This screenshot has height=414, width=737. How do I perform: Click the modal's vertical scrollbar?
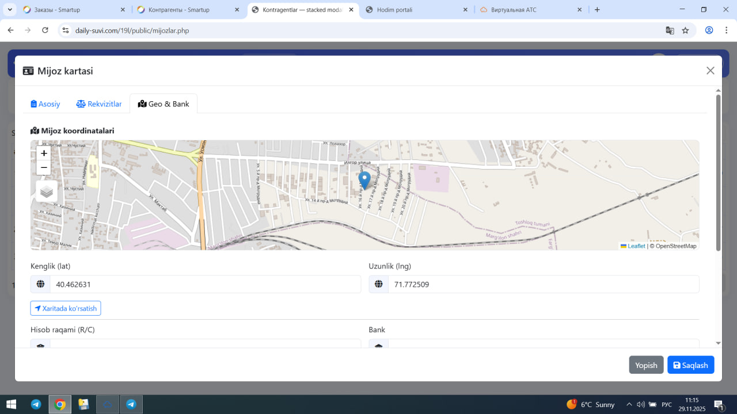point(718,172)
